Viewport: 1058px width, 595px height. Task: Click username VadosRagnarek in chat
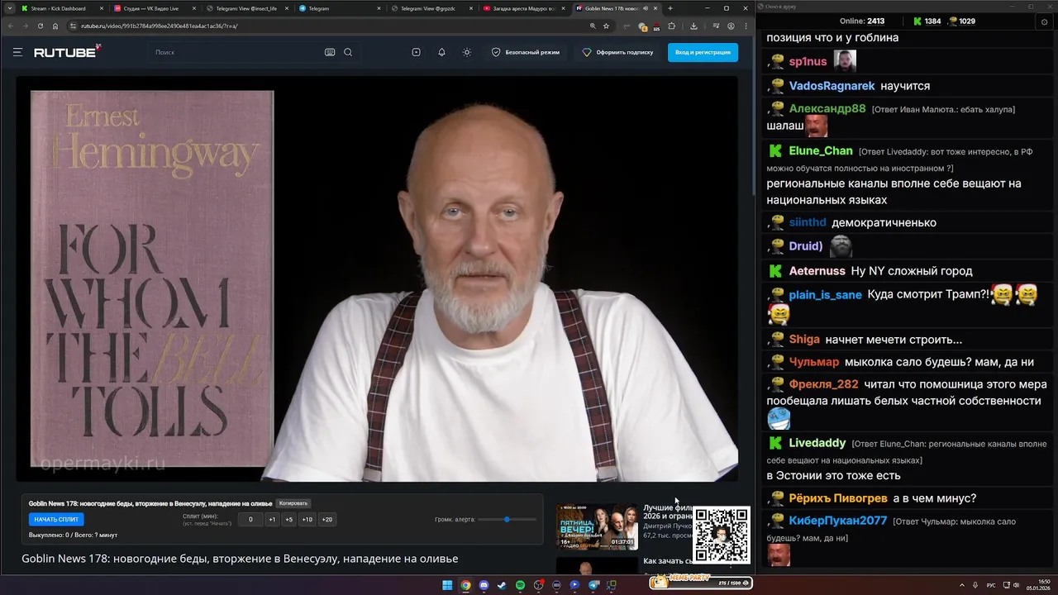click(x=832, y=86)
